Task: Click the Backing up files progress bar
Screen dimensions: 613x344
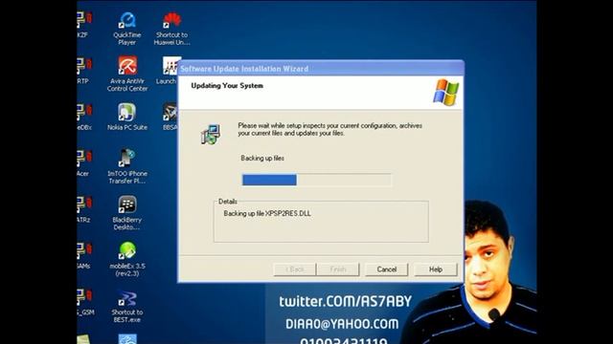Action: pyautogui.click(x=317, y=180)
